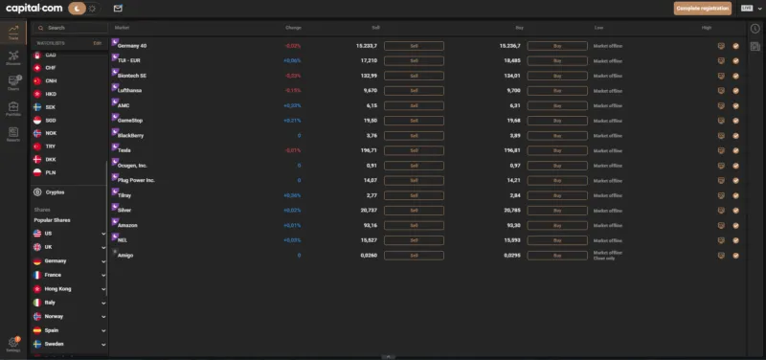Click the orange square icon in Amigo row

721,256
